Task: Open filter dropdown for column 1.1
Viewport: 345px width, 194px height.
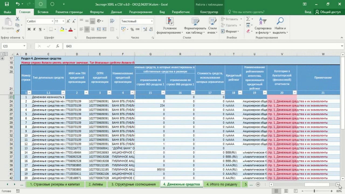Action: 63,93
